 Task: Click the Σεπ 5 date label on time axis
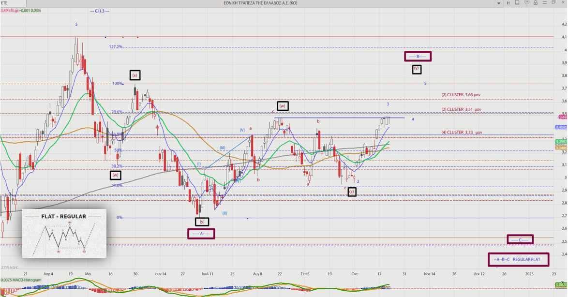[x=305, y=274]
